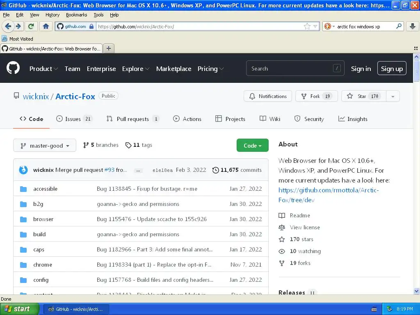420x315 pixels.
Task: Open a new tab with the plus button
Action: 108,48
